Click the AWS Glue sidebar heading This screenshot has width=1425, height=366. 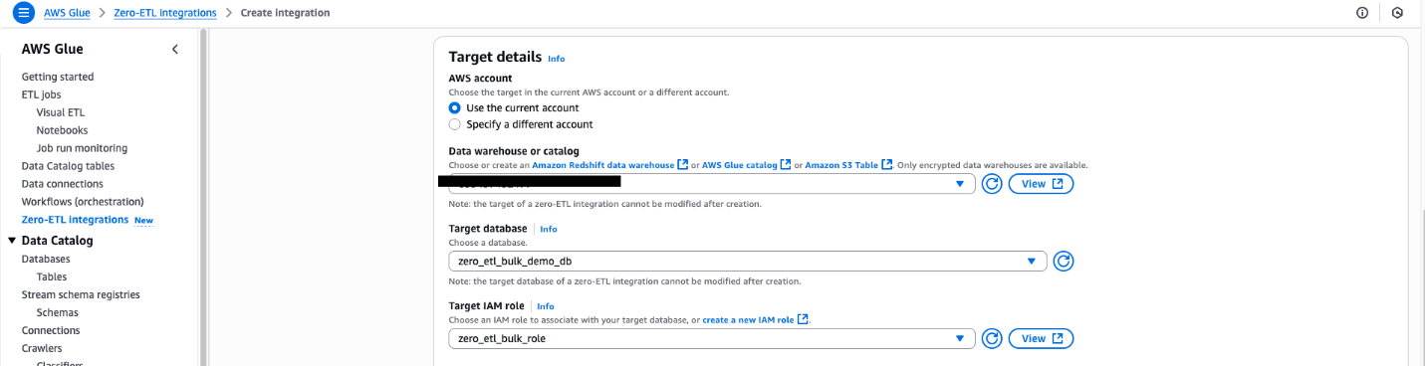tap(53, 49)
